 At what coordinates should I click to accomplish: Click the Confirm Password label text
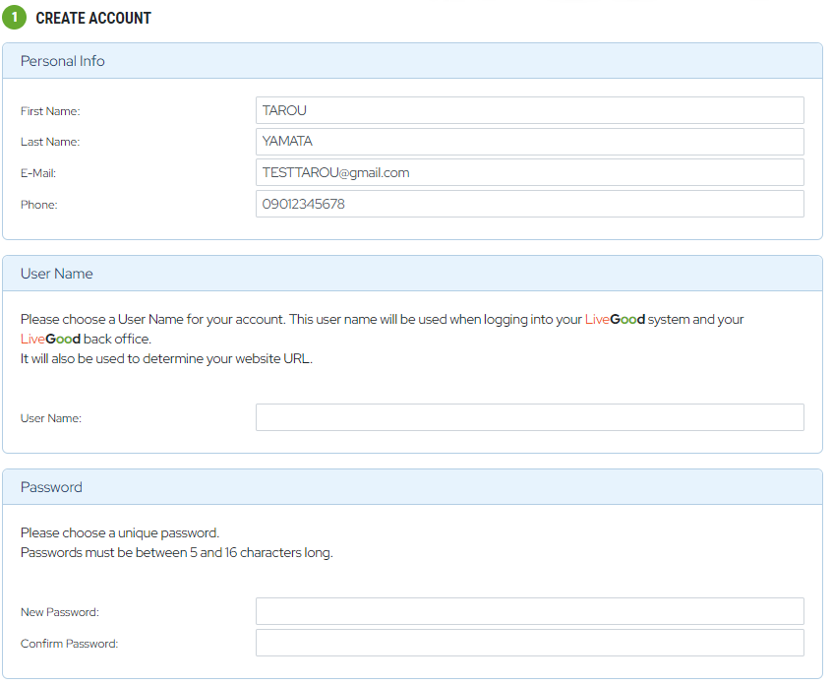[69, 644]
